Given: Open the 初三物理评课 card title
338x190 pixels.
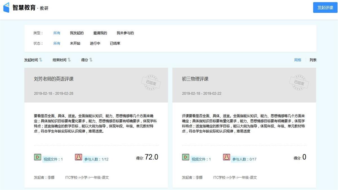Looking at the screenshot, I should (195, 79).
